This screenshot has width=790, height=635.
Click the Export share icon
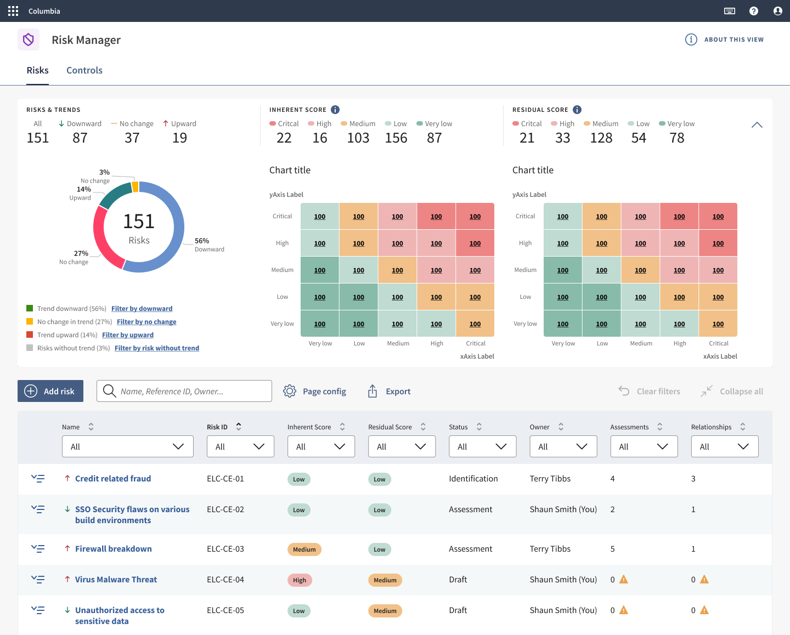[373, 391]
